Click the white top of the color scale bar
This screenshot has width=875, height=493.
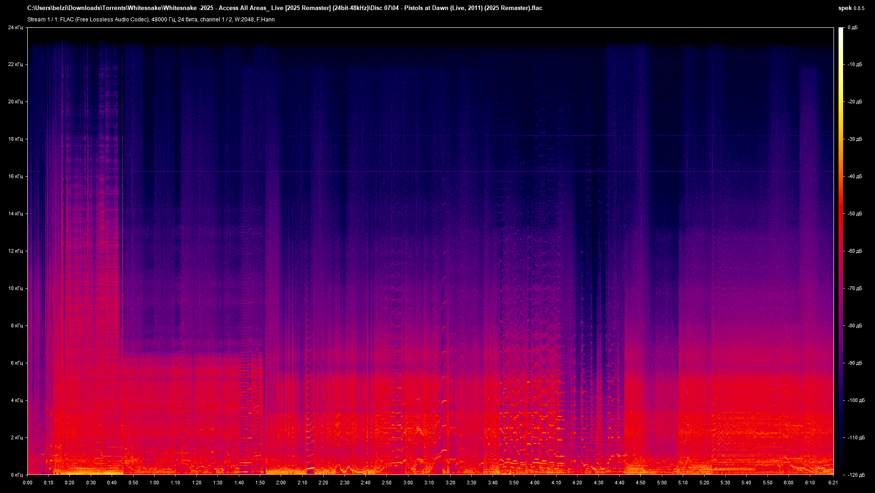tap(841, 30)
